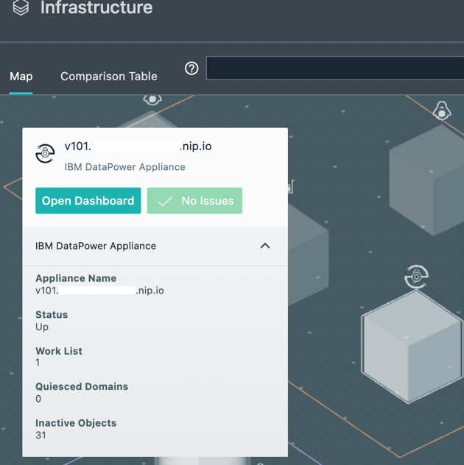
Task: Click the popup header hostname ending .nip.io
Action: [x=138, y=146]
